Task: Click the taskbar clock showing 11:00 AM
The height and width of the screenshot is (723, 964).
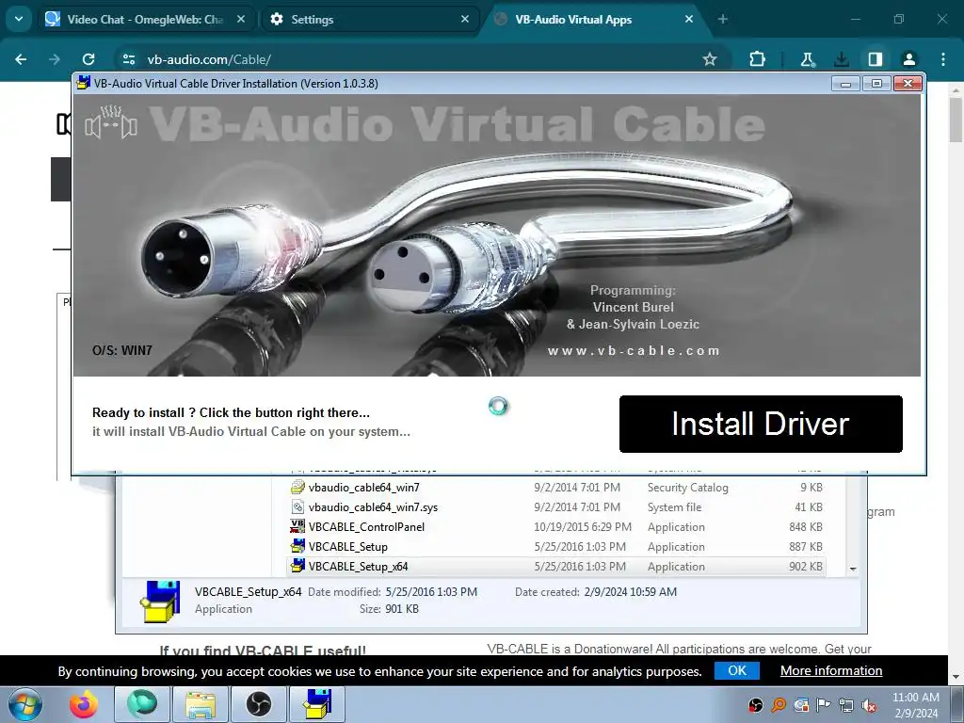Action: click(915, 704)
